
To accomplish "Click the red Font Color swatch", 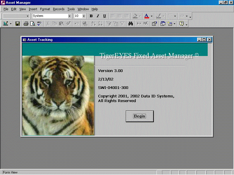I will (x=147, y=16).
